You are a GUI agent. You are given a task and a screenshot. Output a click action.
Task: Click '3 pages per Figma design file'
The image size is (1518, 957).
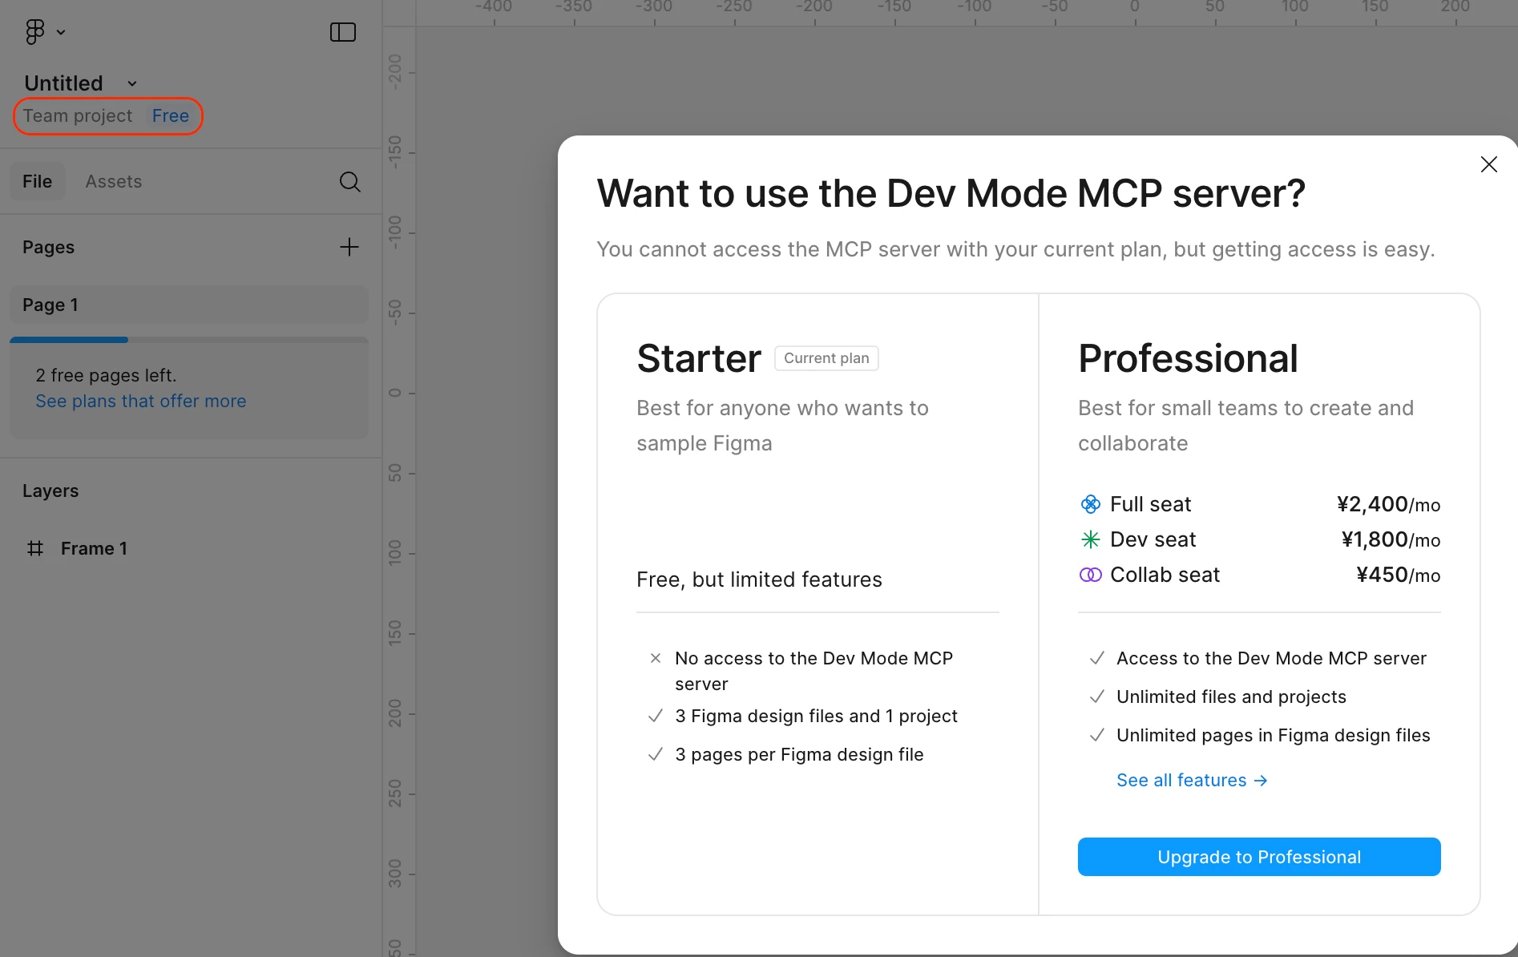click(x=799, y=754)
